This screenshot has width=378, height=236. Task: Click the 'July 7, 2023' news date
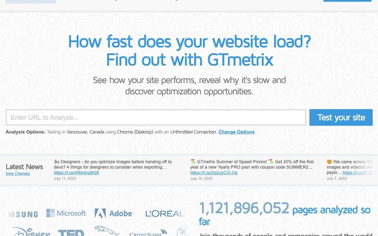click(337, 179)
